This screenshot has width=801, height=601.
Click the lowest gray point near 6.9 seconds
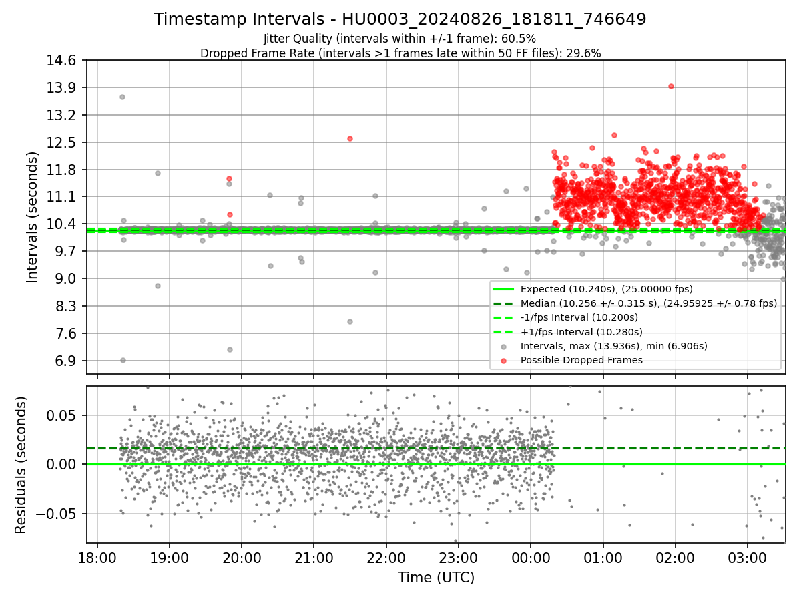(x=123, y=360)
